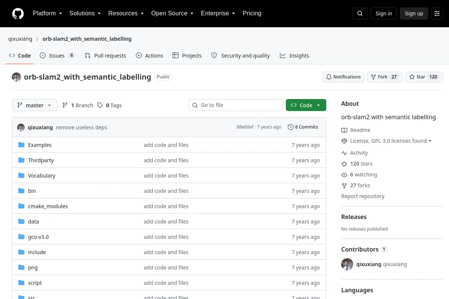Open the master branch selector
Viewport: 449px width, 299px height.
[x=34, y=105]
